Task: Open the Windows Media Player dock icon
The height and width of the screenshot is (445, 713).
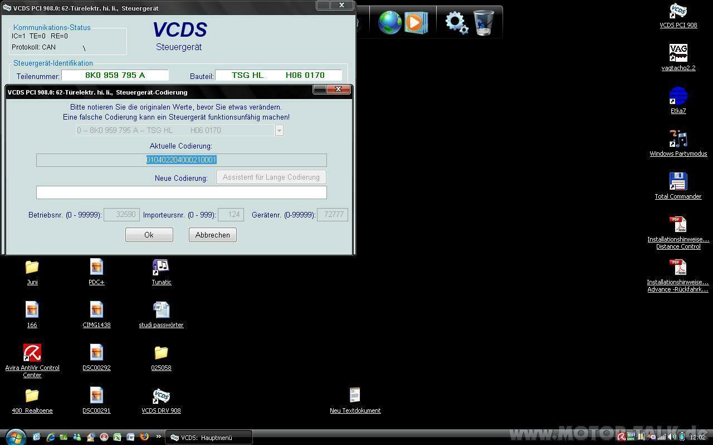Action: pos(416,23)
